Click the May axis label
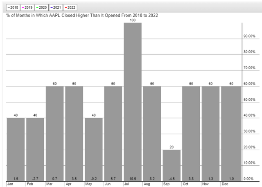Screen dimensions: 262x187 (88, 184)
